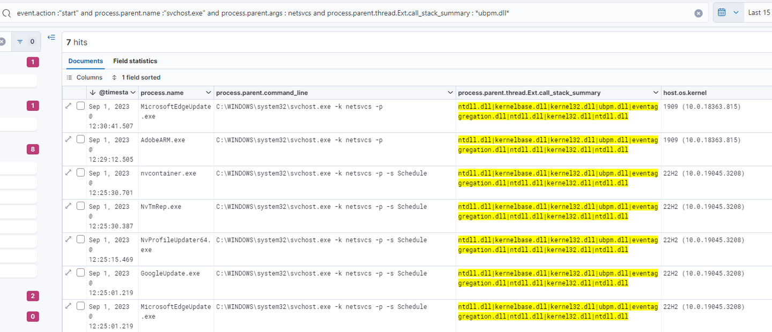The image size is (772, 332).
Task: Collapse the field sidebar with arrow icon
Action: [x=51, y=37]
